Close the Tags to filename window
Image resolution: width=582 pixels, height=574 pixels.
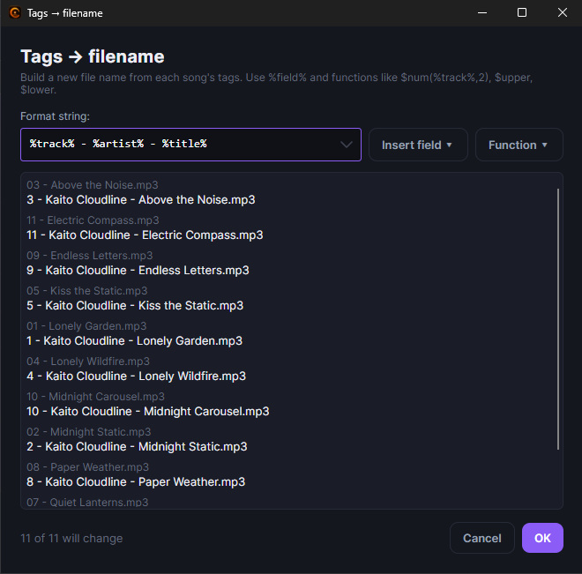562,12
